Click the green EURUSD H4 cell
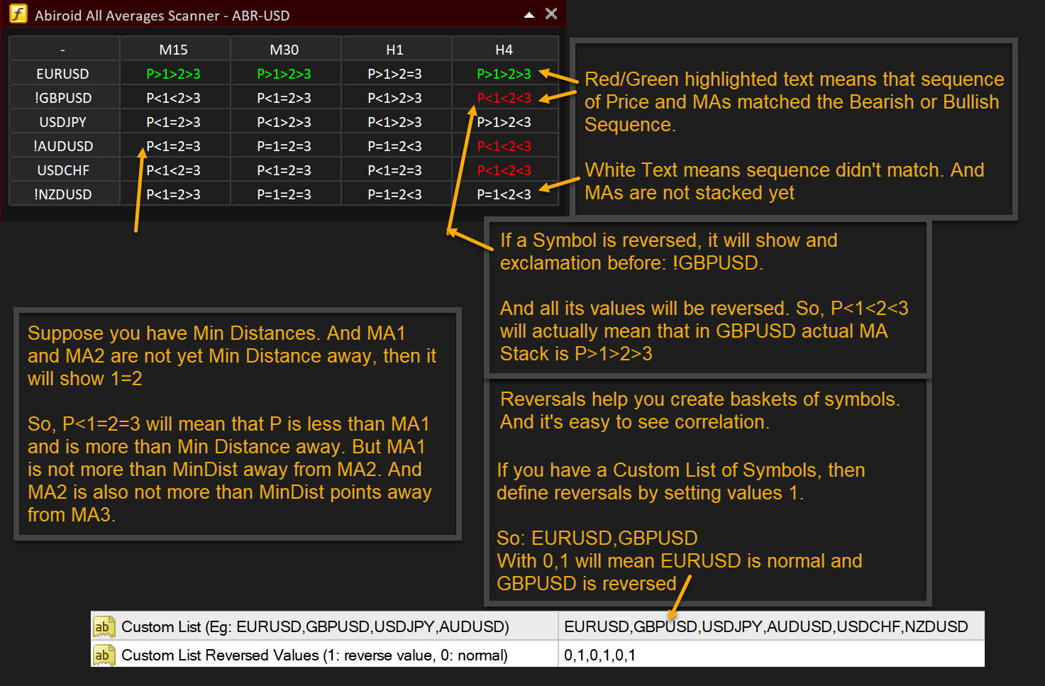 [504, 74]
